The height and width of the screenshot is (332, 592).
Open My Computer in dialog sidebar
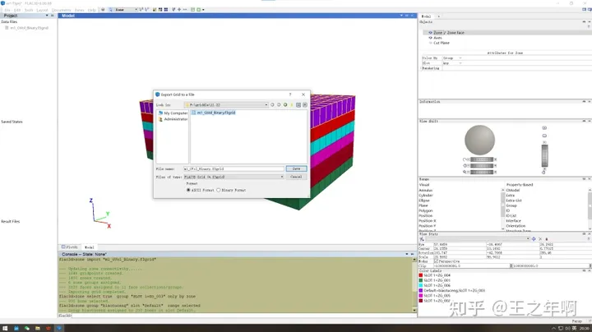tap(173, 113)
